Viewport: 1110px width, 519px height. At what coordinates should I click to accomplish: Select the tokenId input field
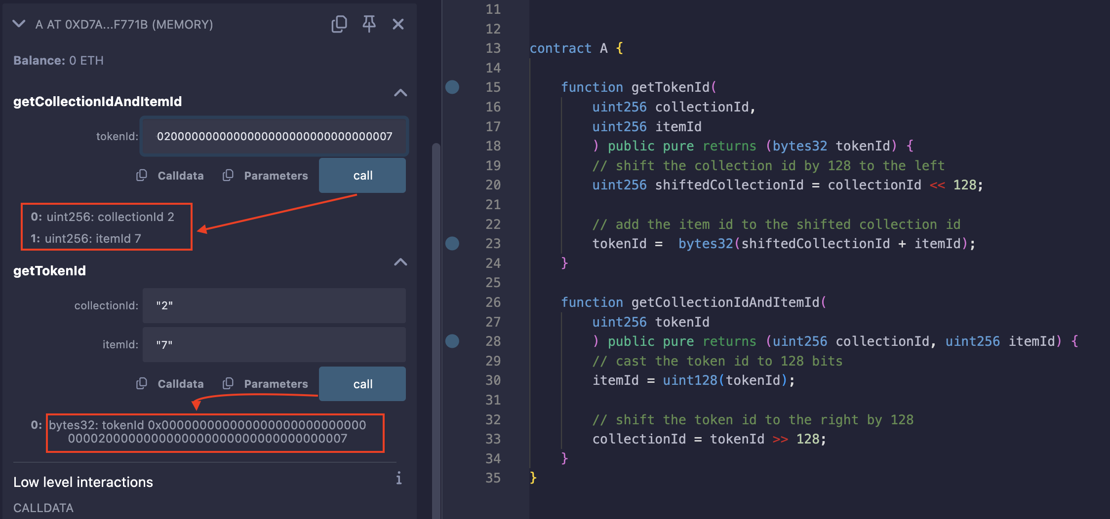click(x=274, y=136)
